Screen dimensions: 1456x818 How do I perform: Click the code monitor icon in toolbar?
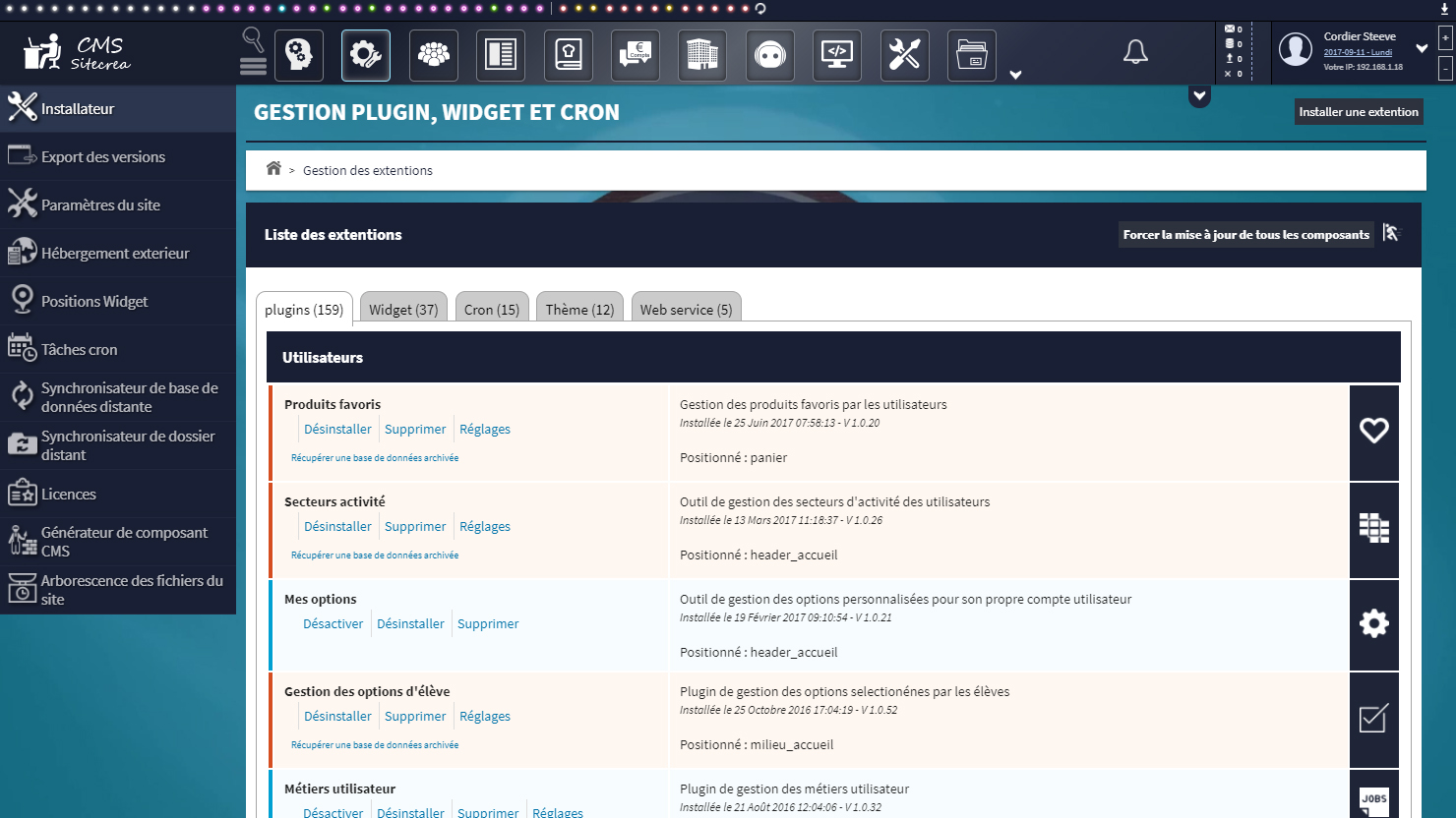coord(836,55)
